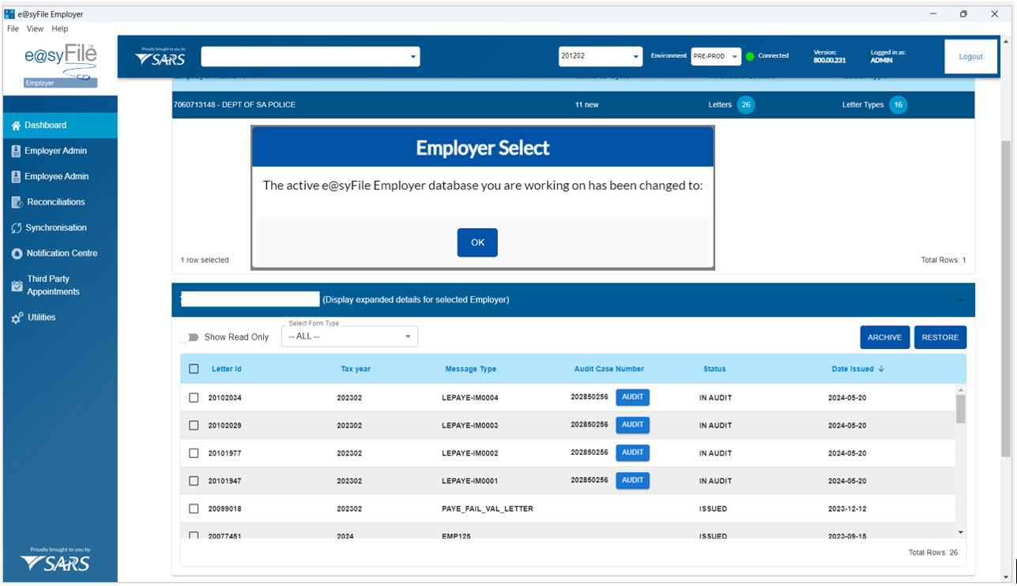The height and width of the screenshot is (586, 1017).
Task: Click the ARCHIVE button
Action: coord(884,337)
